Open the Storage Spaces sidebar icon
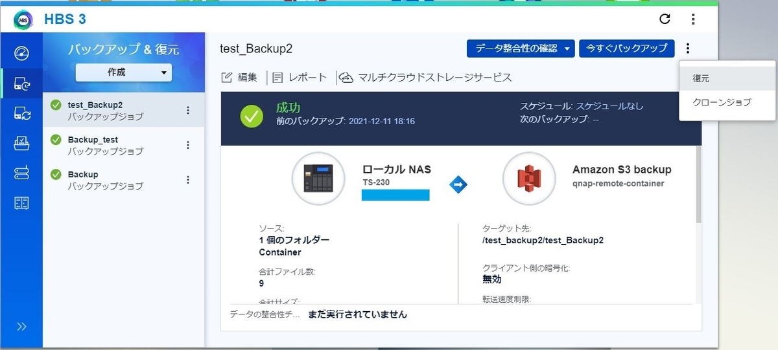This screenshot has width=778, height=350. pyautogui.click(x=21, y=173)
